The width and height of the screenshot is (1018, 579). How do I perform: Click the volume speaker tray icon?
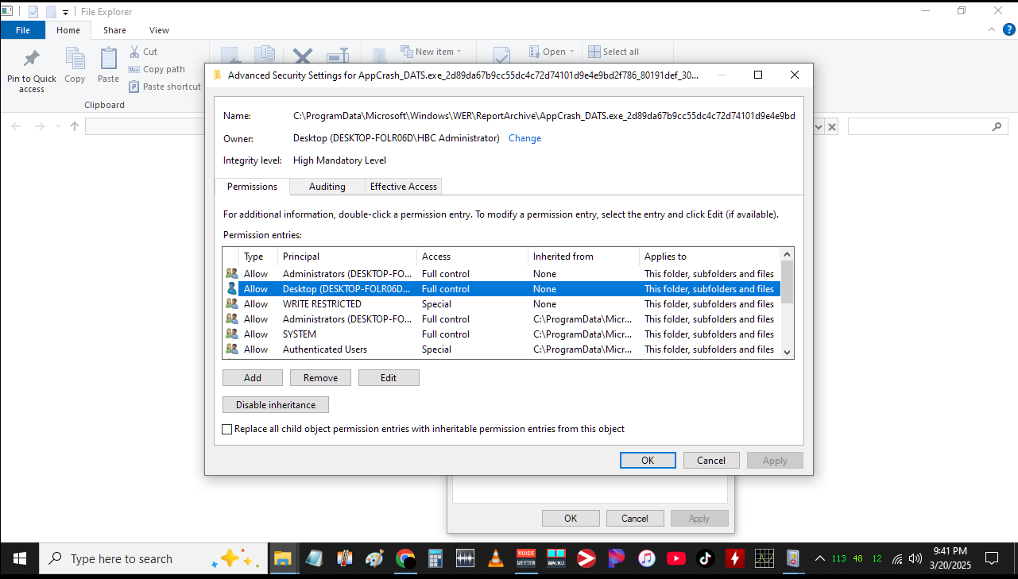pyautogui.click(x=915, y=558)
